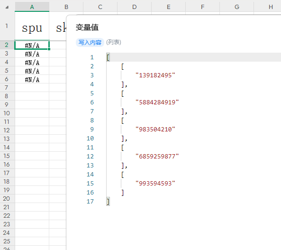This screenshot has height=250, width=281.
Task: Click the value "993594593"
Action: [x=155, y=183]
